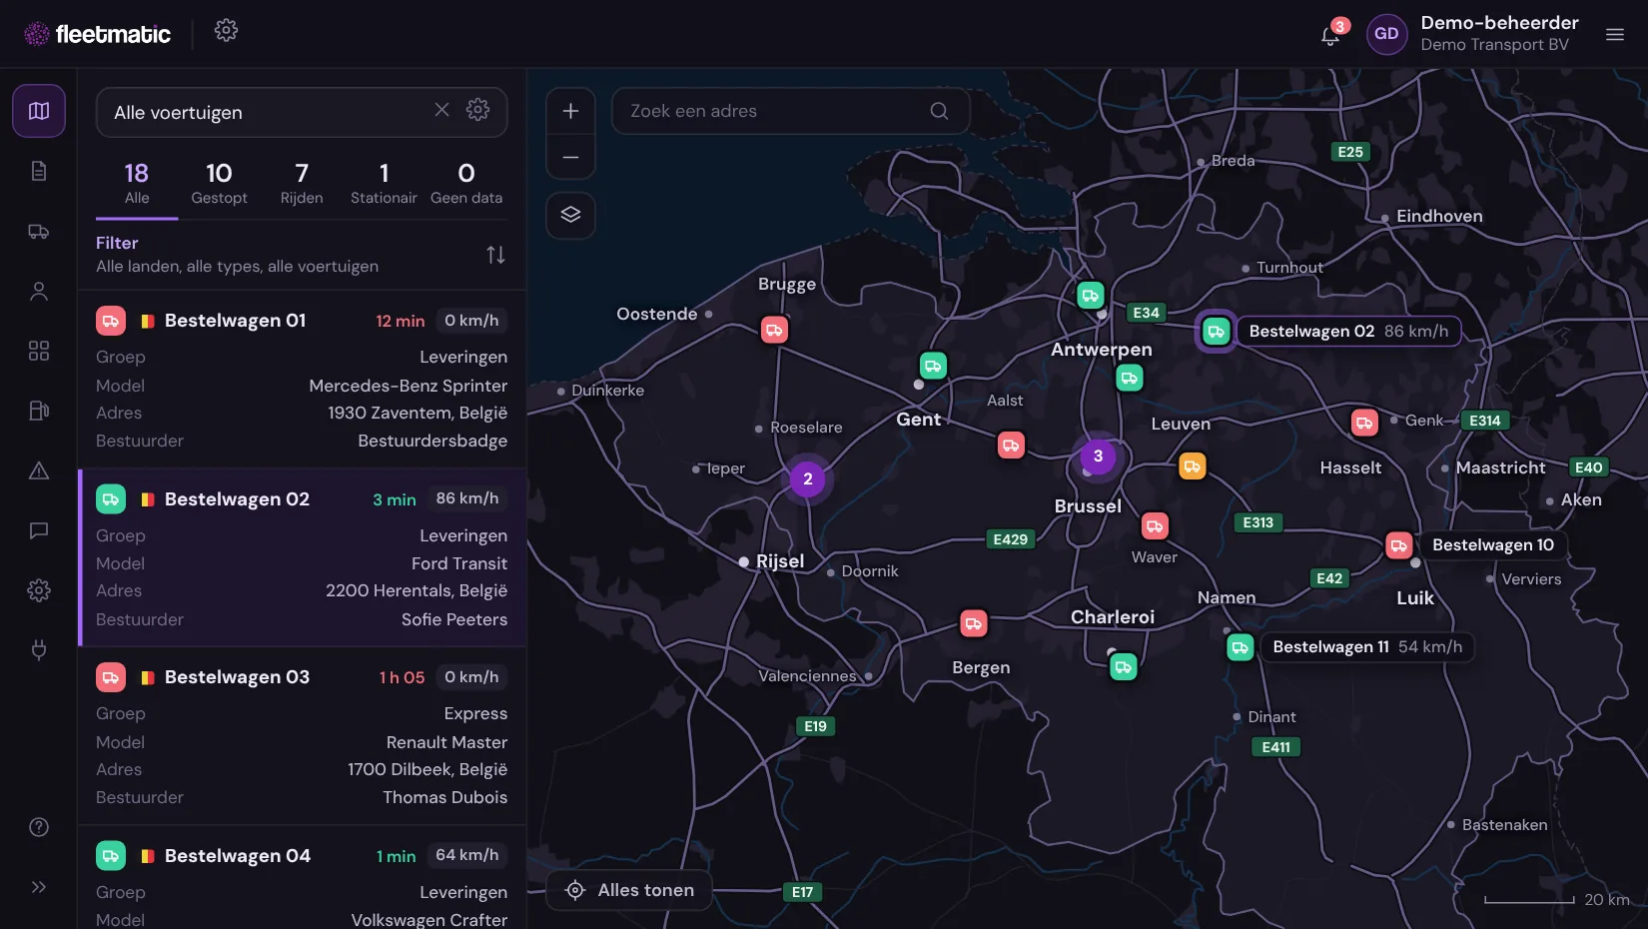Select the Rijden tab with 7
Viewport: 1648px width, 929px height.
(x=302, y=184)
